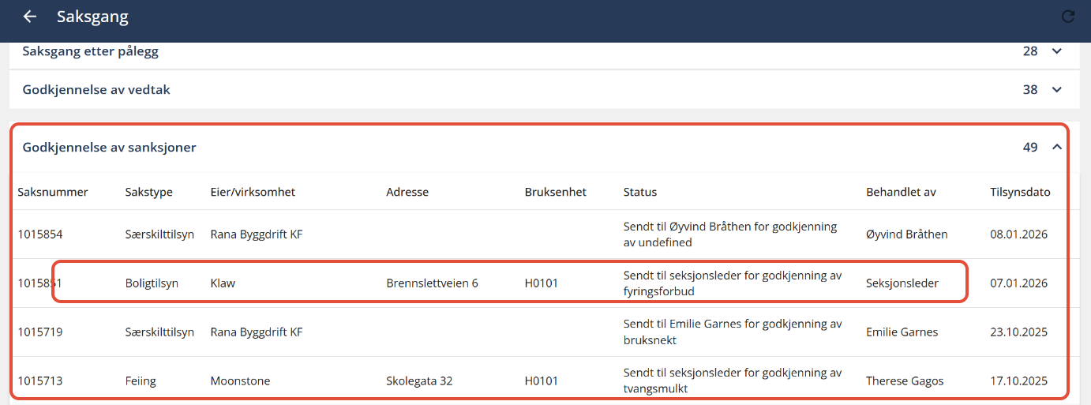The height and width of the screenshot is (405, 1091).
Task: Open the Godkjennelse av vedtak heading
Action: [96, 90]
